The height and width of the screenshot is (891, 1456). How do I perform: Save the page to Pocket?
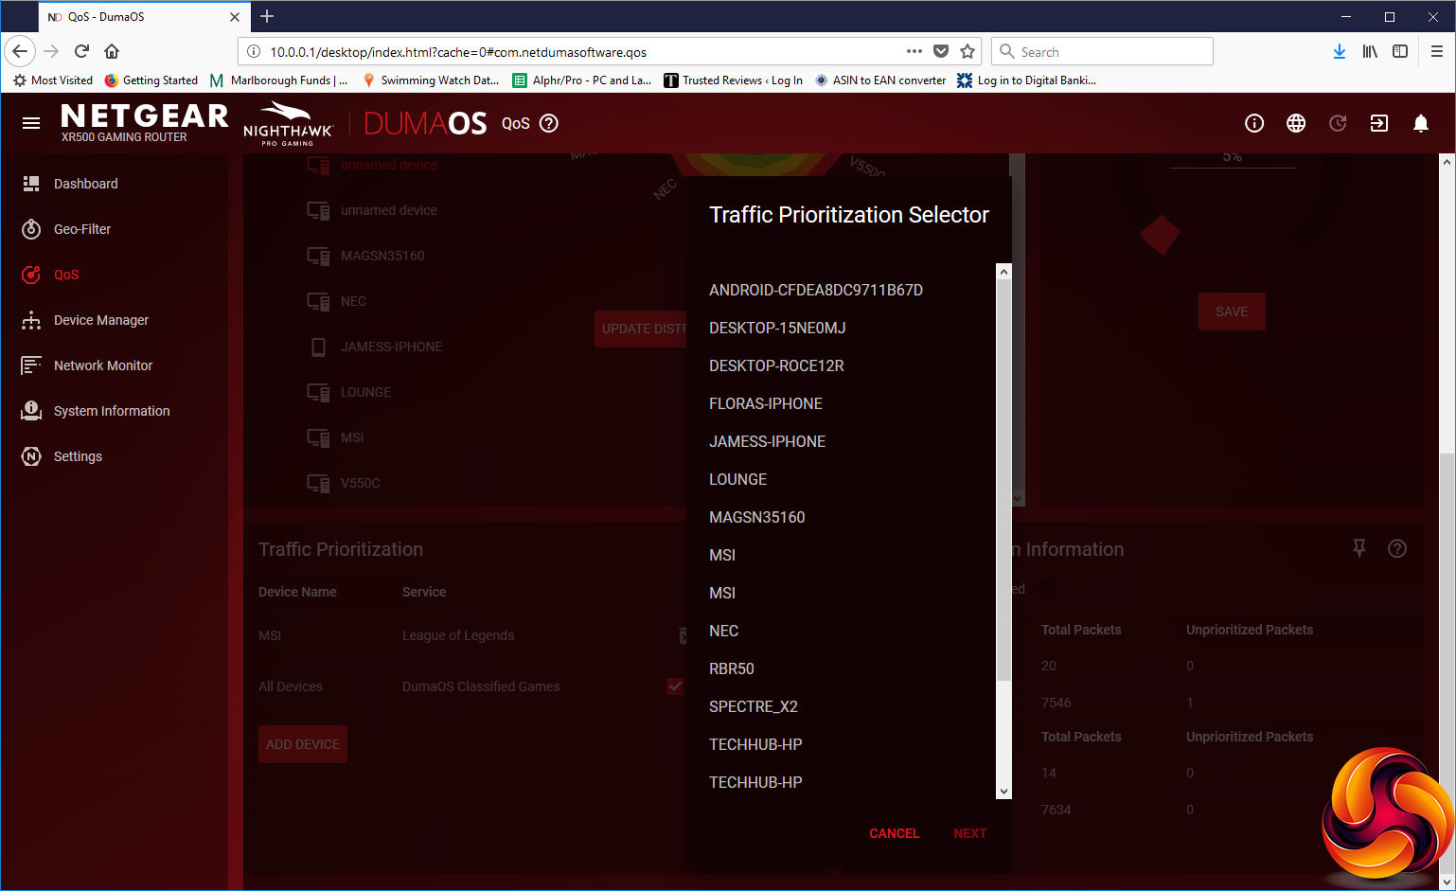click(x=941, y=51)
